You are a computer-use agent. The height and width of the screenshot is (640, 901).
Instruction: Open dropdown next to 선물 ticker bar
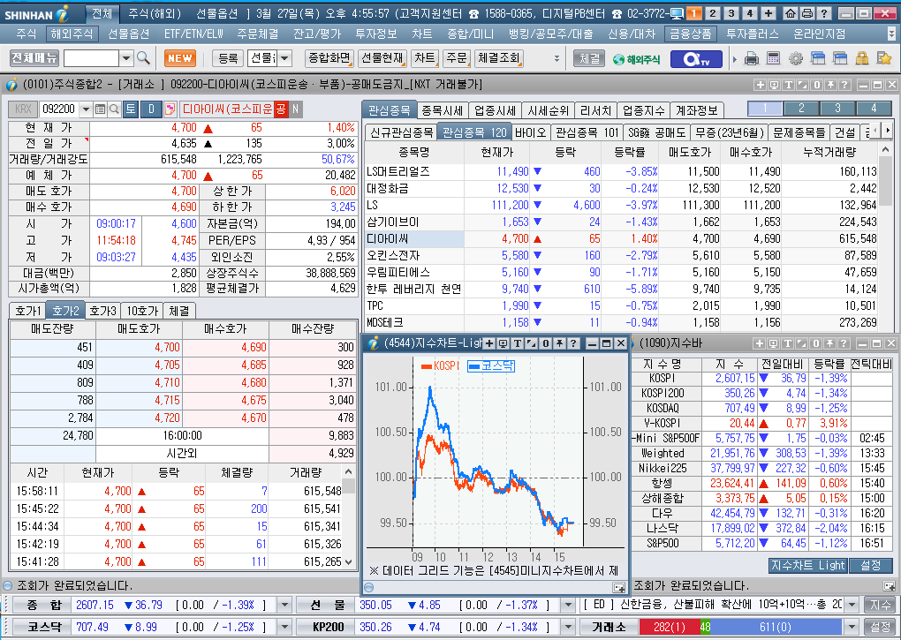click(x=567, y=605)
